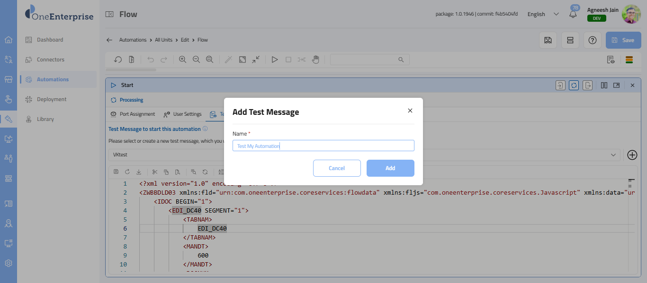
Task: Expand the VKtest test message dropdown
Action: [614, 154]
